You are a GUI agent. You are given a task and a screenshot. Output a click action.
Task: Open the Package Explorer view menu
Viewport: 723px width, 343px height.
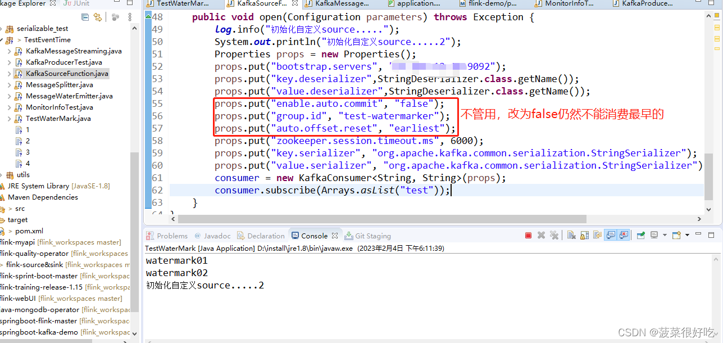coord(130,17)
